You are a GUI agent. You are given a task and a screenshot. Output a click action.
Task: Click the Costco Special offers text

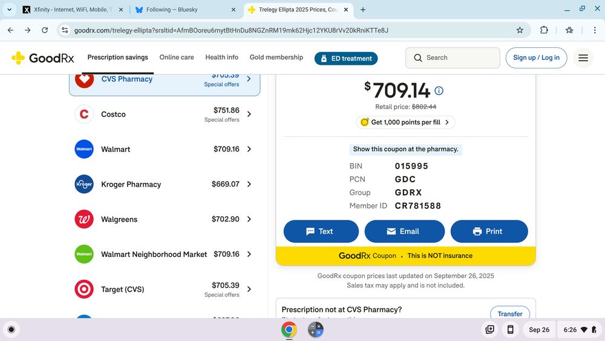[x=221, y=120]
